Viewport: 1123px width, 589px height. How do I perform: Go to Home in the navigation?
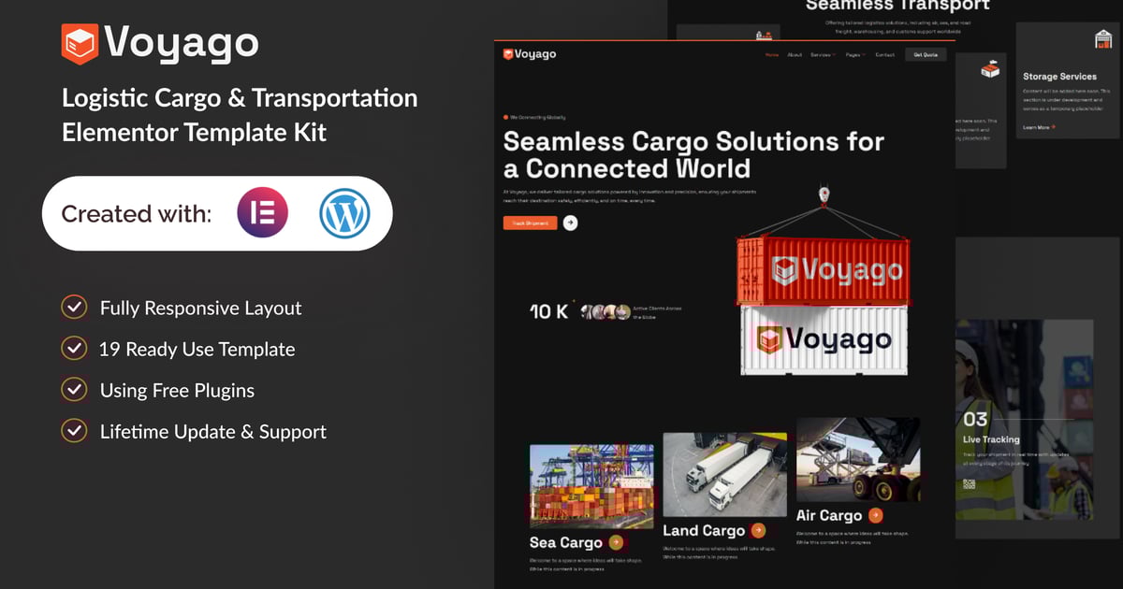coord(772,55)
